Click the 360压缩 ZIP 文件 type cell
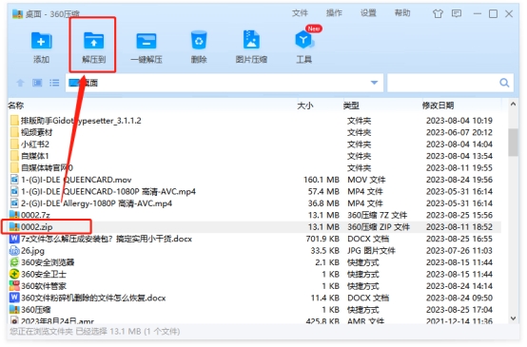The height and width of the screenshot is (347, 527). pyautogui.click(x=379, y=227)
